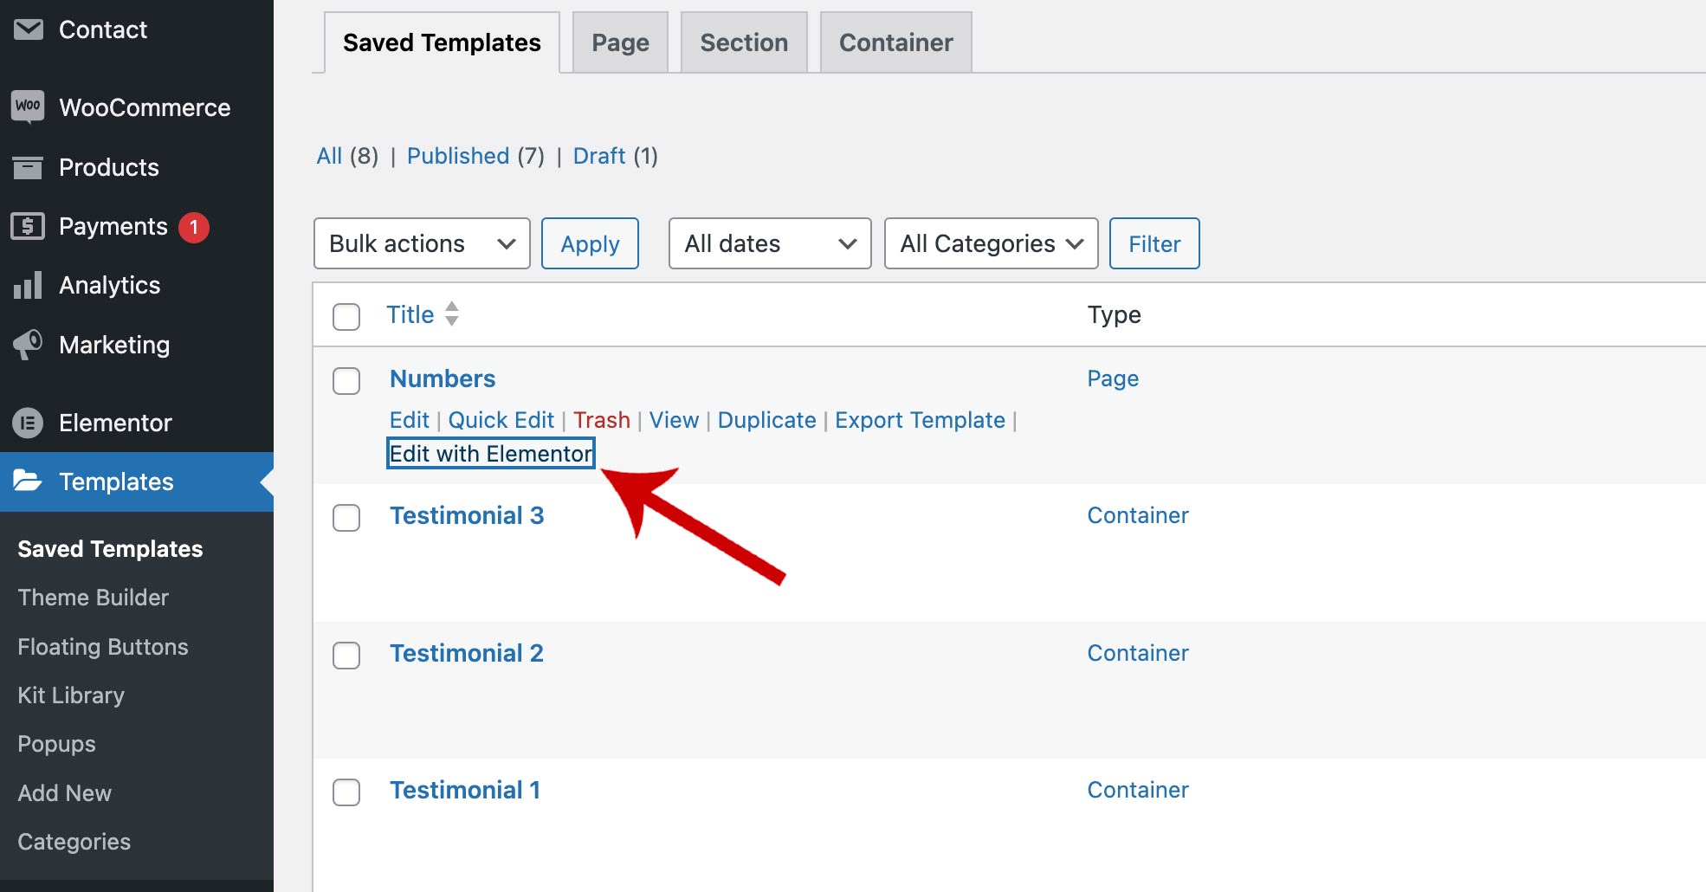Viewport: 1706px width, 892px height.
Task: Click the Marketing megaphone icon
Action: [x=28, y=345]
